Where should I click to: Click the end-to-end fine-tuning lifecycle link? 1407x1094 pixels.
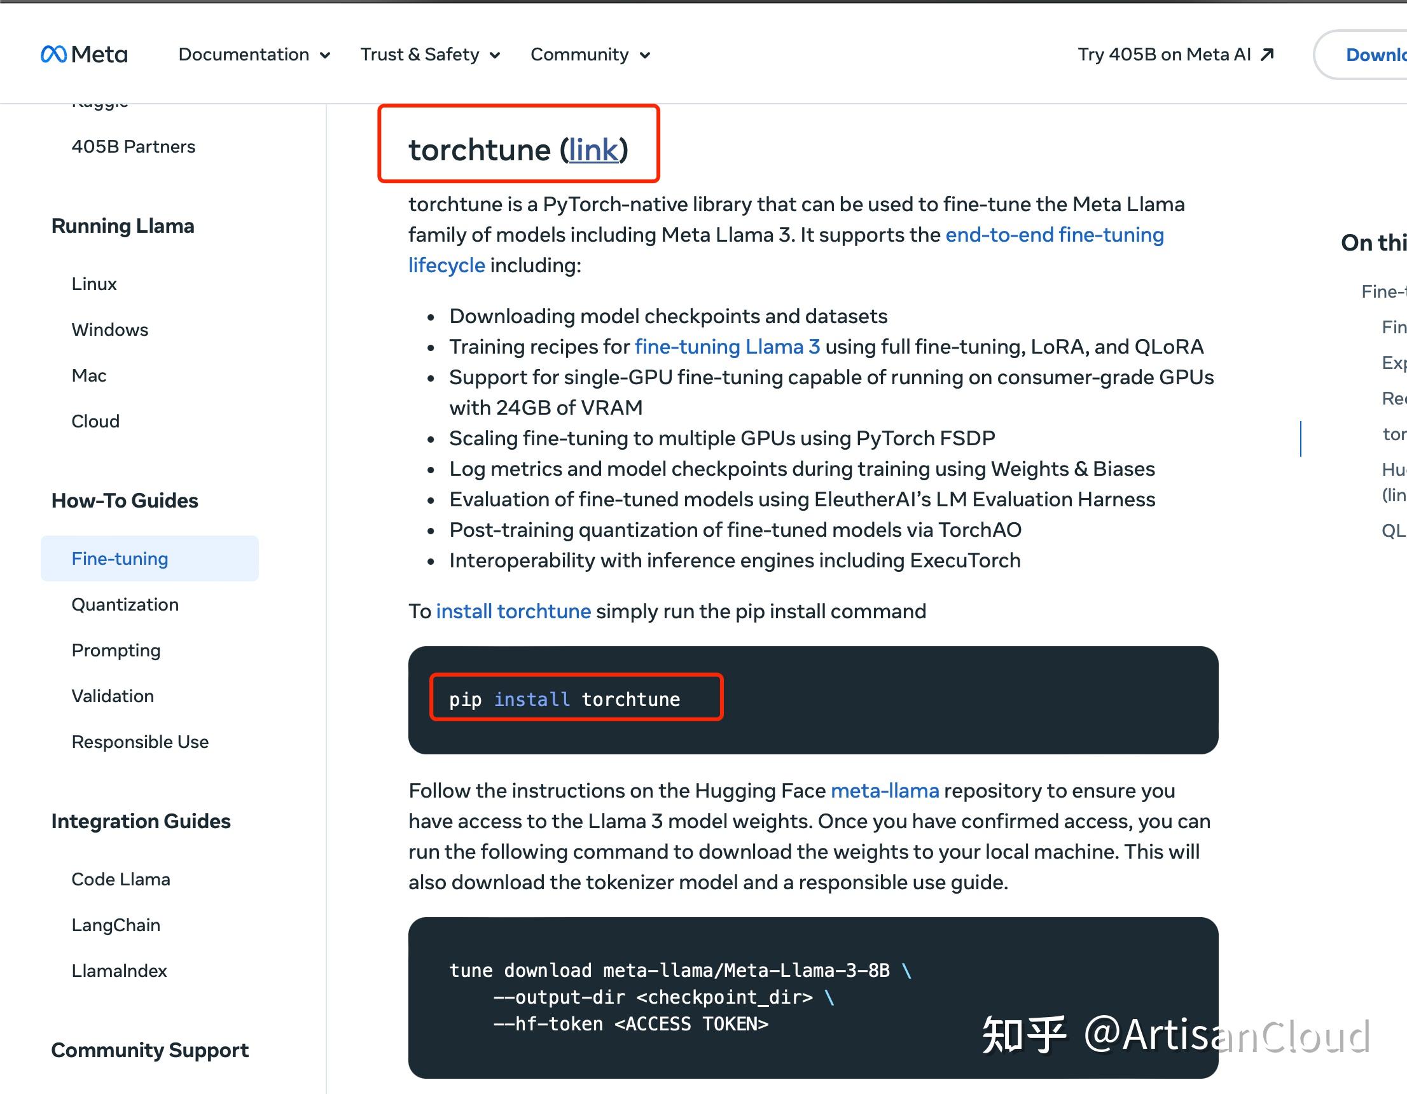tap(1054, 235)
